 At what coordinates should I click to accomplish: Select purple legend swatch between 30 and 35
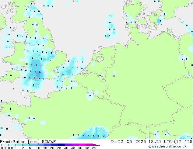click(x=68, y=145)
